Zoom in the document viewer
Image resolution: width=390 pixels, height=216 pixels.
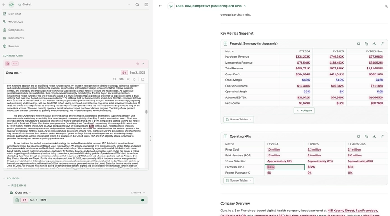(x=128, y=79)
